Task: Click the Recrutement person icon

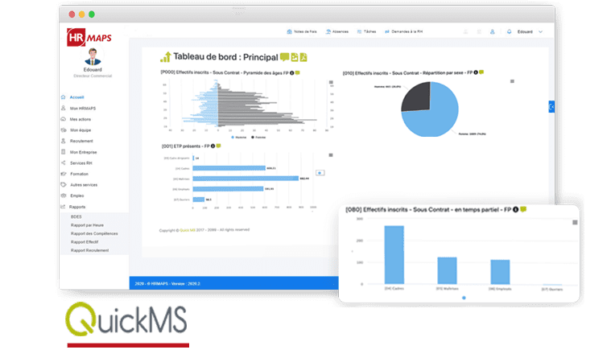Action: (63, 141)
